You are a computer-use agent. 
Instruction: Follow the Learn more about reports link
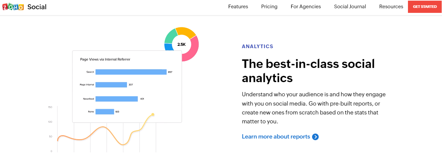click(276, 137)
